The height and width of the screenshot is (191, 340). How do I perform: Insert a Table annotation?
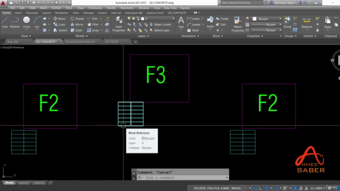pyautogui.click(x=193, y=30)
